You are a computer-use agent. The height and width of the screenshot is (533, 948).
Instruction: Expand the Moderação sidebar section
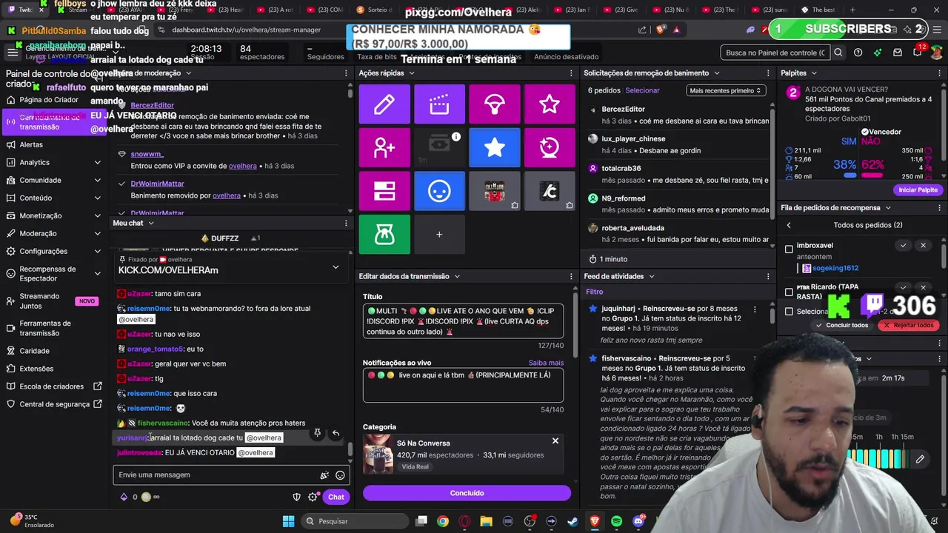(x=98, y=233)
